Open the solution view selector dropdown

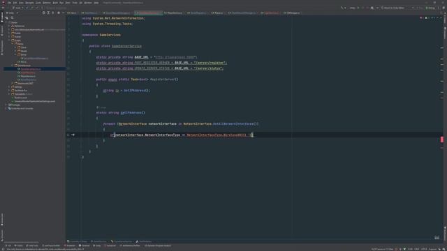pyautogui.click(x=13, y=13)
